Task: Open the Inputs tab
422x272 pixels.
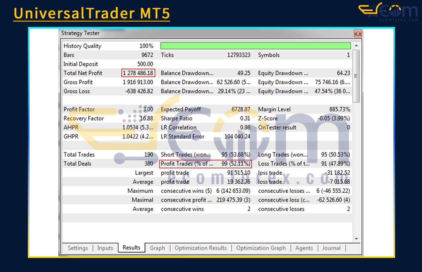Action: click(x=105, y=248)
